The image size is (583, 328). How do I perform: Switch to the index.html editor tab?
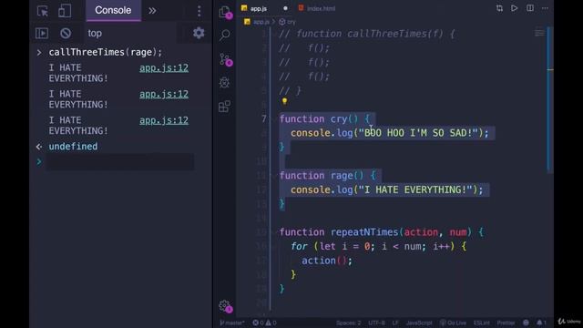(x=317, y=8)
